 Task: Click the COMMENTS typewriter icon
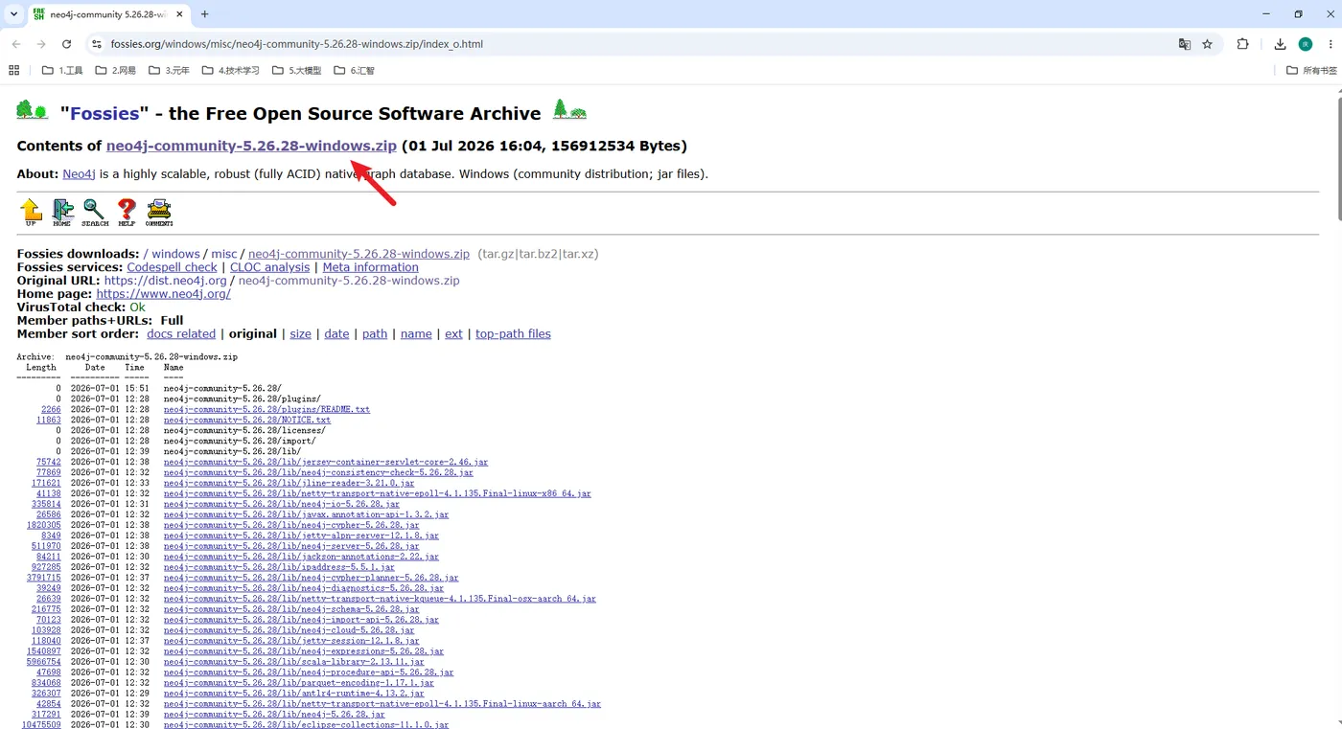pos(159,212)
